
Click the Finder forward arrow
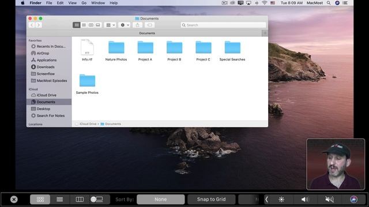39,25
